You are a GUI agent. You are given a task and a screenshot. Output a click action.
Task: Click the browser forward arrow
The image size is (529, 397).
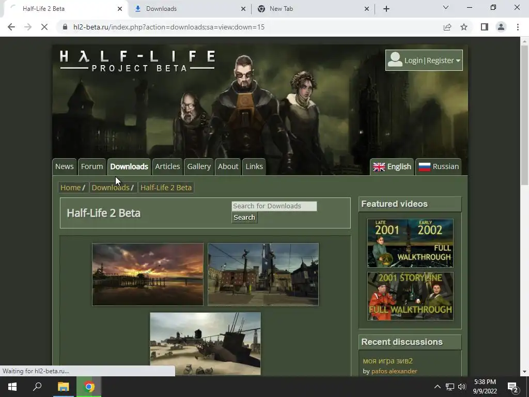click(x=28, y=27)
